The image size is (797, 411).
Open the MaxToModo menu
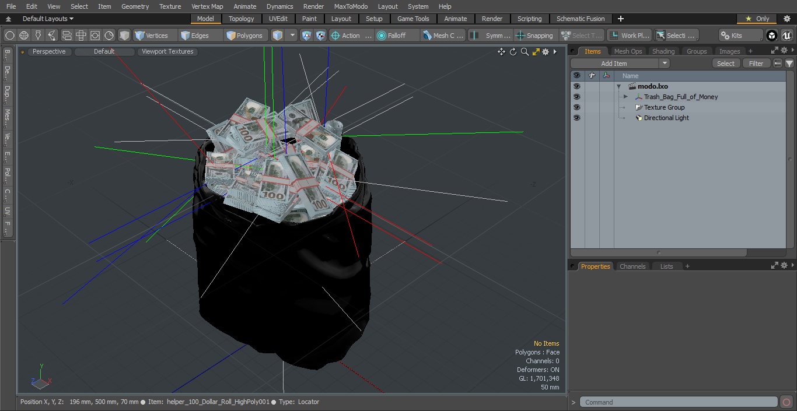(351, 6)
